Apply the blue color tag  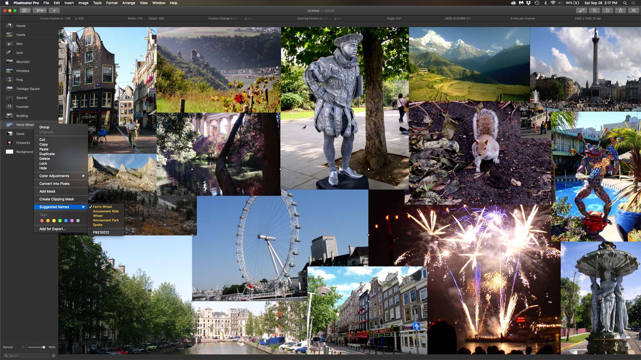tap(66, 221)
